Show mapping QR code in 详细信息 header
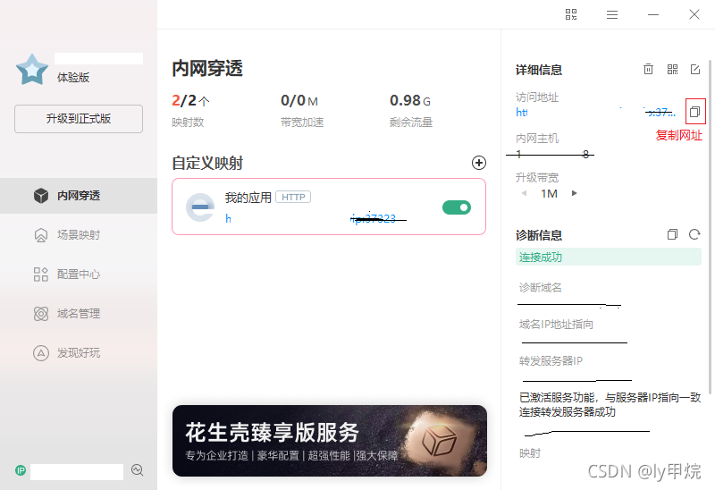 pos(672,70)
